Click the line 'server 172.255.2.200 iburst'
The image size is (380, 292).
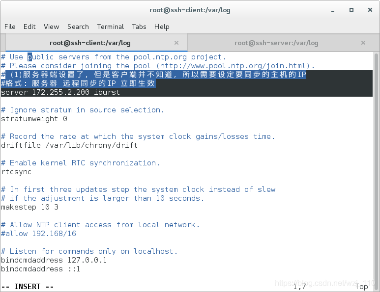(60, 92)
